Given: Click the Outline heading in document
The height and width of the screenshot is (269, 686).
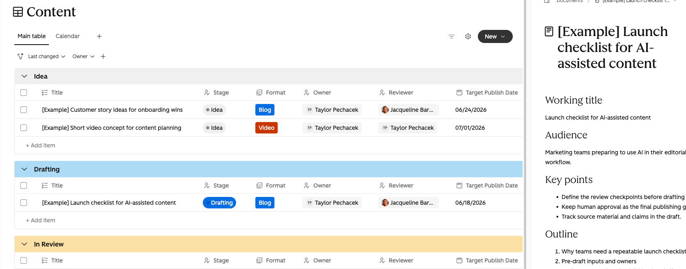Looking at the screenshot, I should (x=561, y=234).
